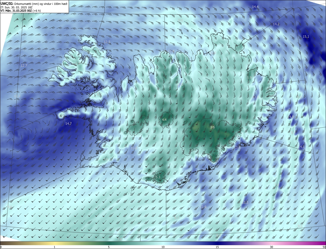Click the 5 tick on the color scale

click(109, 247)
